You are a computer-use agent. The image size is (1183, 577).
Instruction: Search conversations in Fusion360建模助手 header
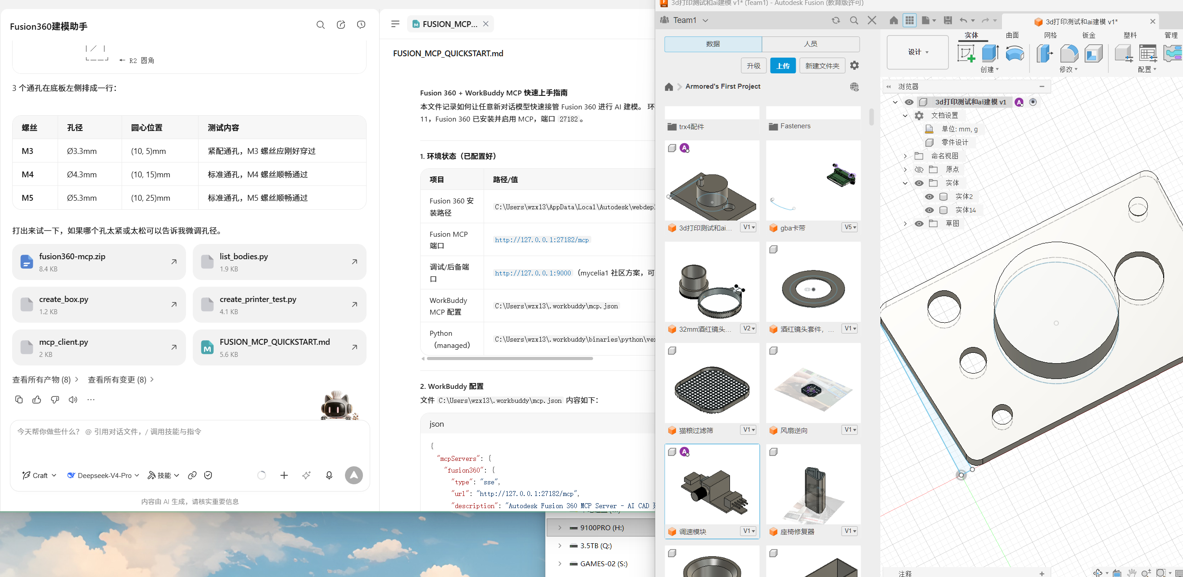(x=321, y=25)
